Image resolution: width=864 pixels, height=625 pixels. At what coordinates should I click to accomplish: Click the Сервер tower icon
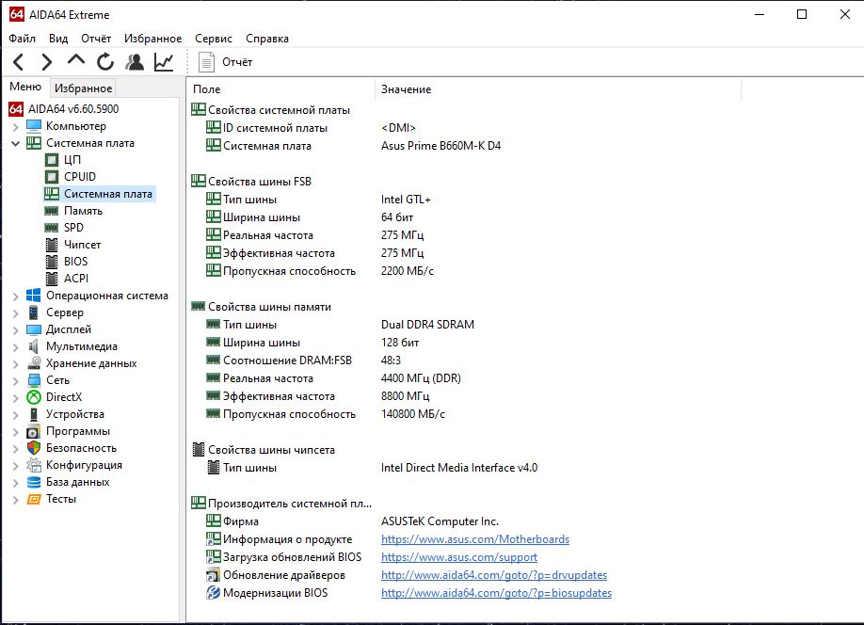(34, 312)
